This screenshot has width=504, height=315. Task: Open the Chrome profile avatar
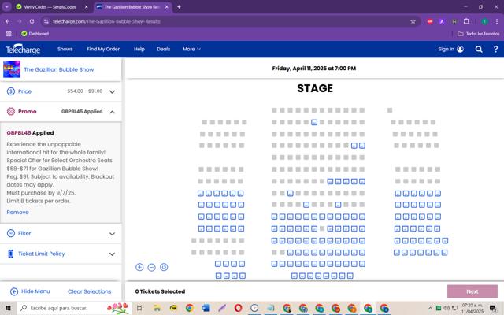(x=484, y=21)
